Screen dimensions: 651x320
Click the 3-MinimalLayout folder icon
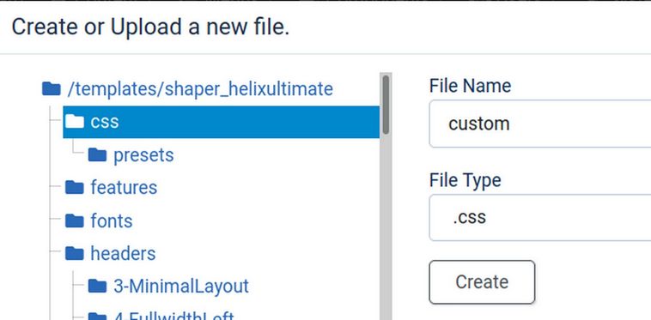[98, 286]
